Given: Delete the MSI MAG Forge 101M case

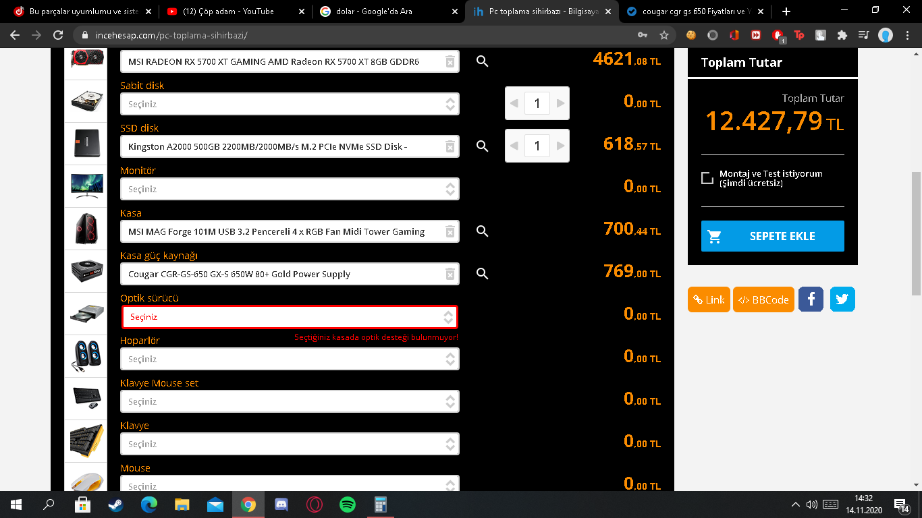Looking at the screenshot, I should click(x=450, y=232).
